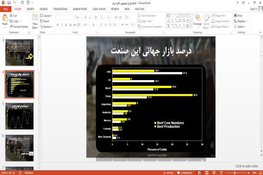Open Shape Outline dropdown
The image size is (263, 175).
pyautogui.click(x=221, y=21)
